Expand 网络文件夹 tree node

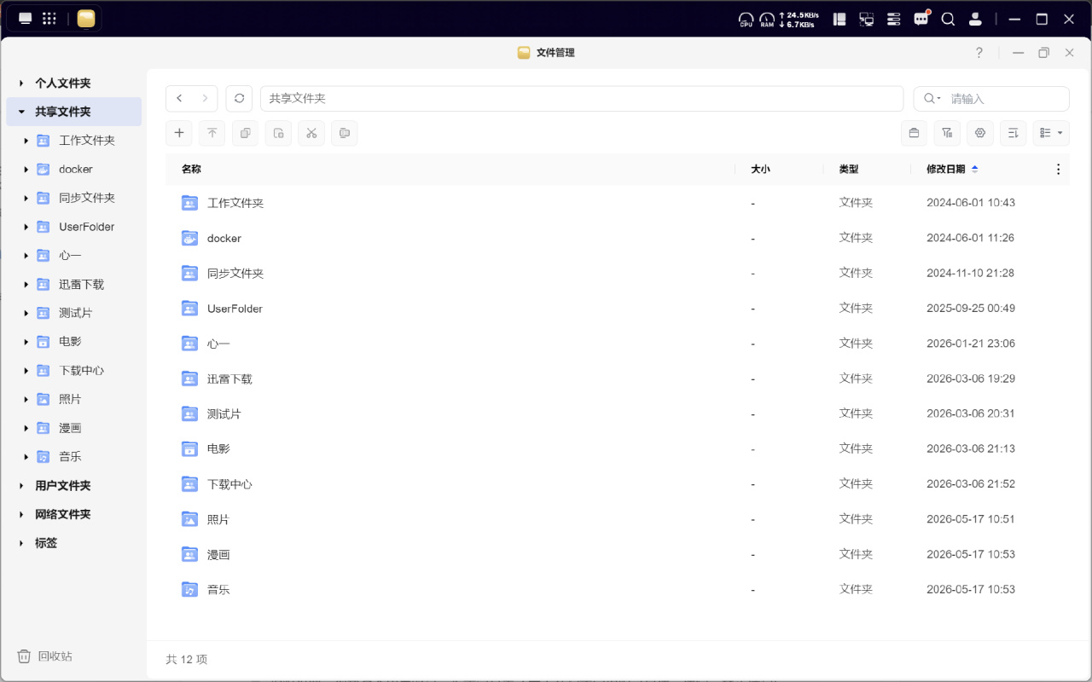coord(22,515)
